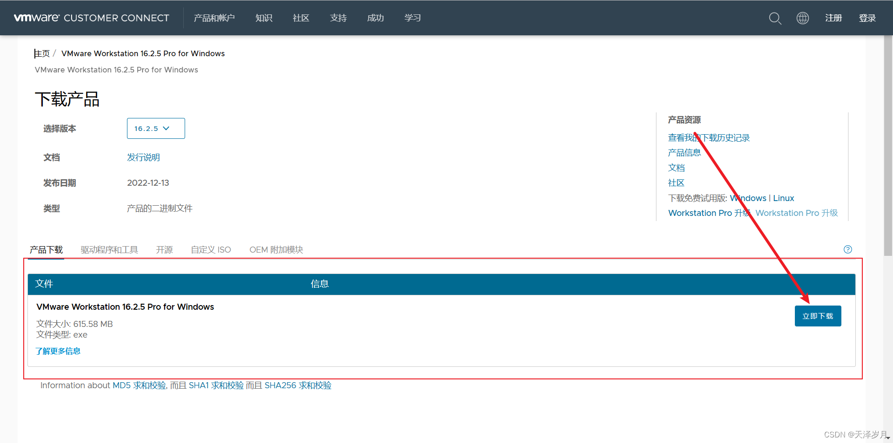
Task: Select the 产品下载 tab
Action: pos(46,250)
